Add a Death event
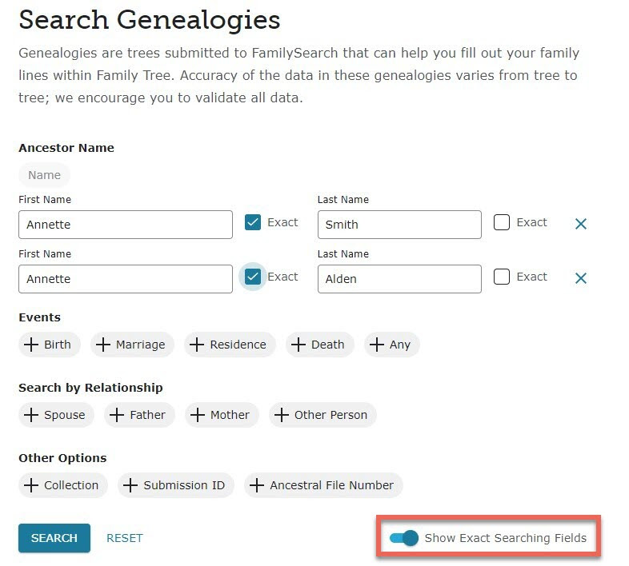This screenshot has width=629, height=566. (x=320, y=345)
